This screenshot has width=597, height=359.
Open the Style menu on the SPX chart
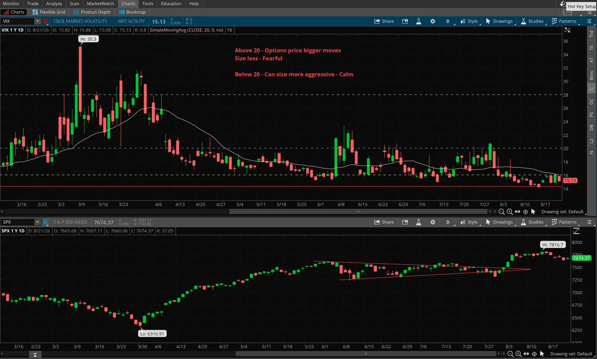click(x=469, y=222)
